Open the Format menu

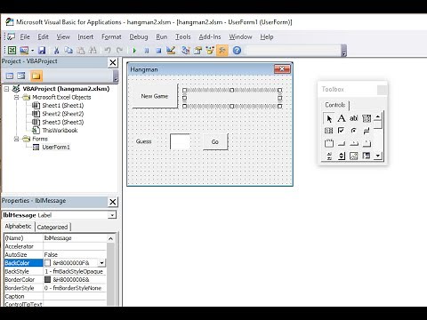(x=111, y=36)
